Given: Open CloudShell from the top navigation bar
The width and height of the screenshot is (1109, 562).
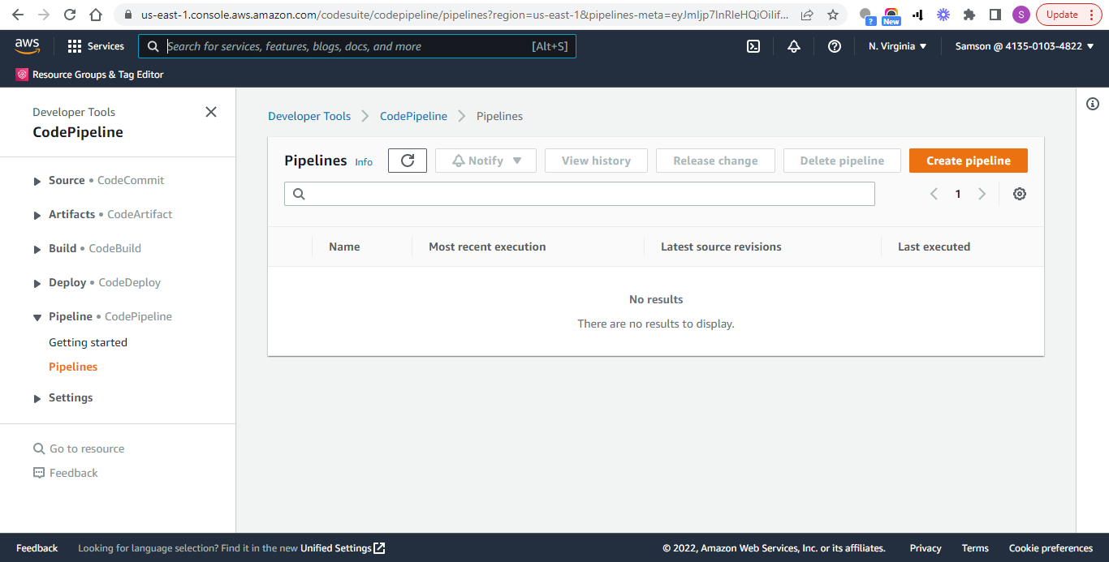Looking at the screenshot, I should coord(753,46).
